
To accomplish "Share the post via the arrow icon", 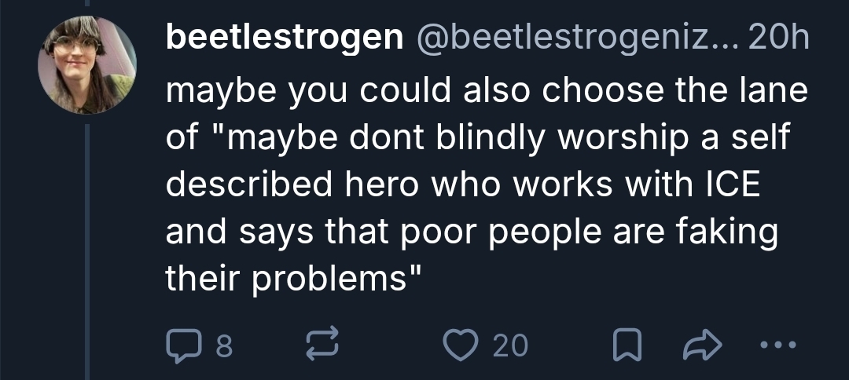I will (695, 345).
